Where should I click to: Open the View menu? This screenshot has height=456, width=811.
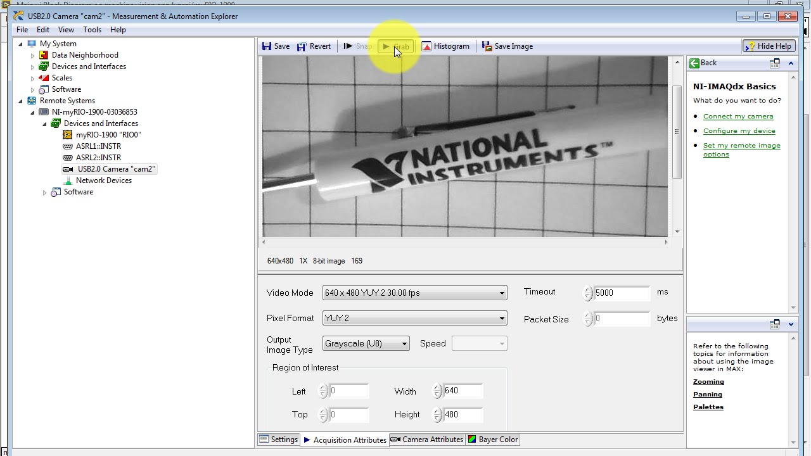[66, 30]
